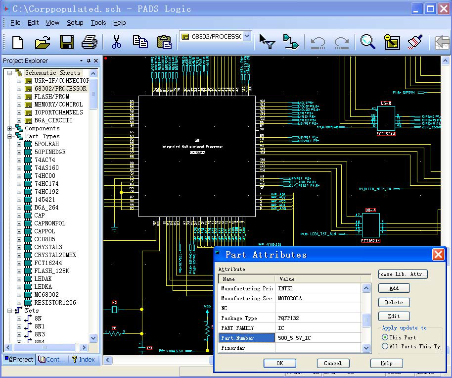Screen dimensions: 452x378
Task: Open the sheet selector dropdown 68302/PROCESSOR
Action: (x=247, y=37)
